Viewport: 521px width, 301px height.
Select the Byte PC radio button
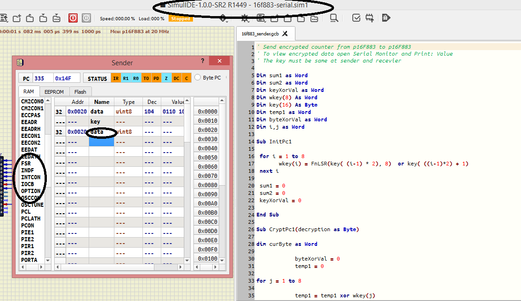point(198,78)
